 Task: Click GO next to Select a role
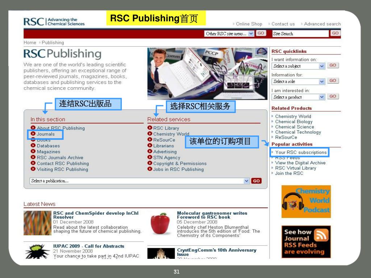(333, 81)
